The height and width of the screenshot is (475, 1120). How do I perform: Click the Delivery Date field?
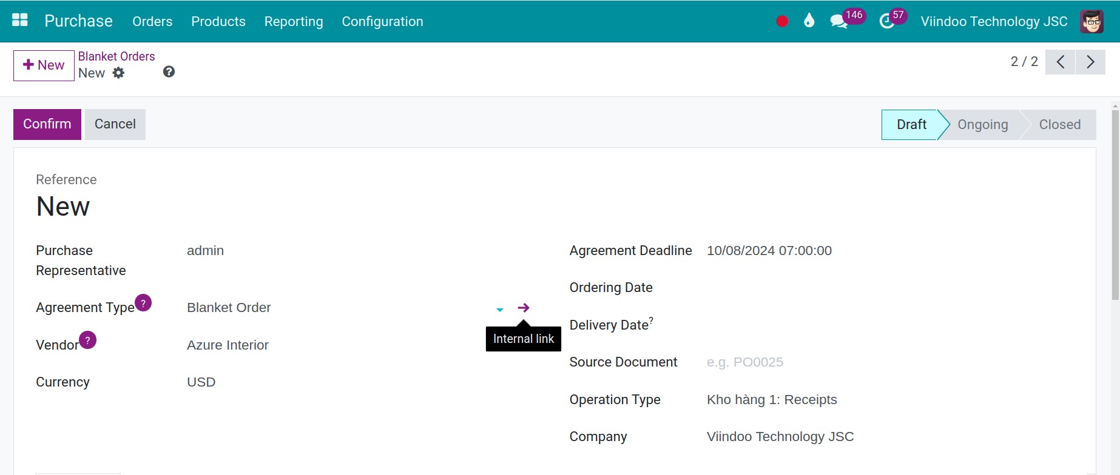click(x=890, y=325)
